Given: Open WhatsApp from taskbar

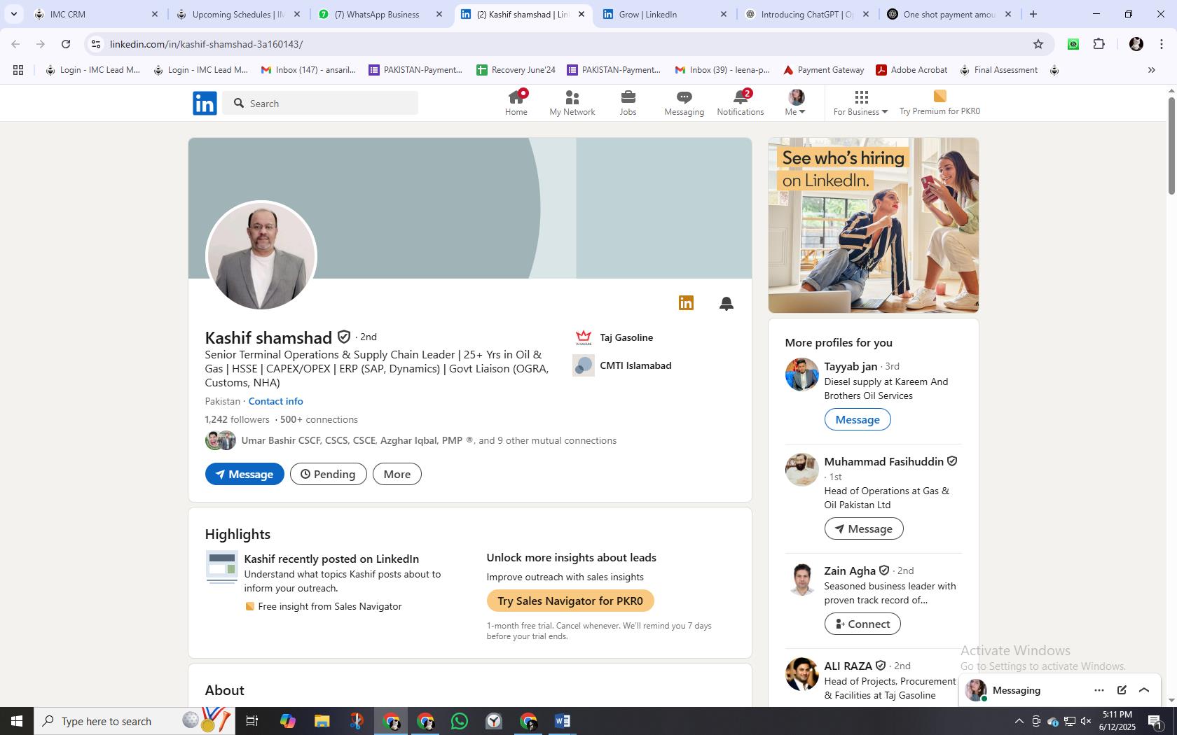Looking at the screenshot, I should click(x=460, y=721).
